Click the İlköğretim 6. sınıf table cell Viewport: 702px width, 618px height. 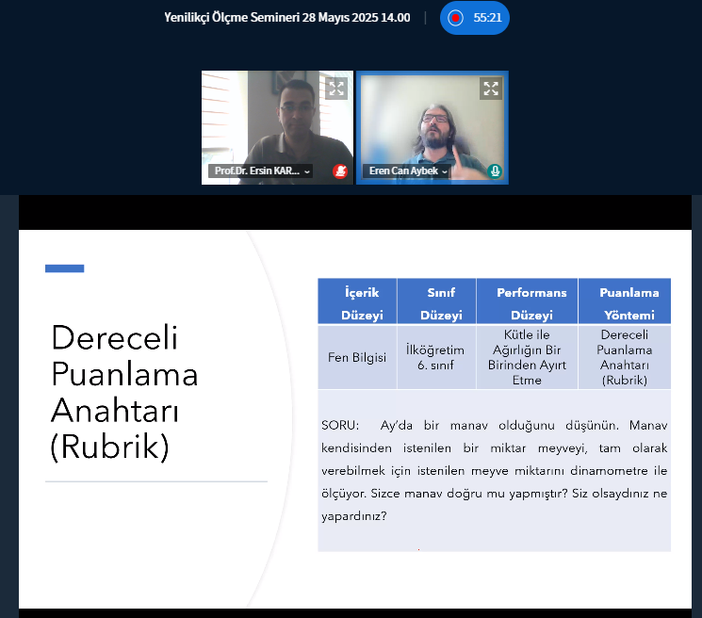click(x=435, y=357)
